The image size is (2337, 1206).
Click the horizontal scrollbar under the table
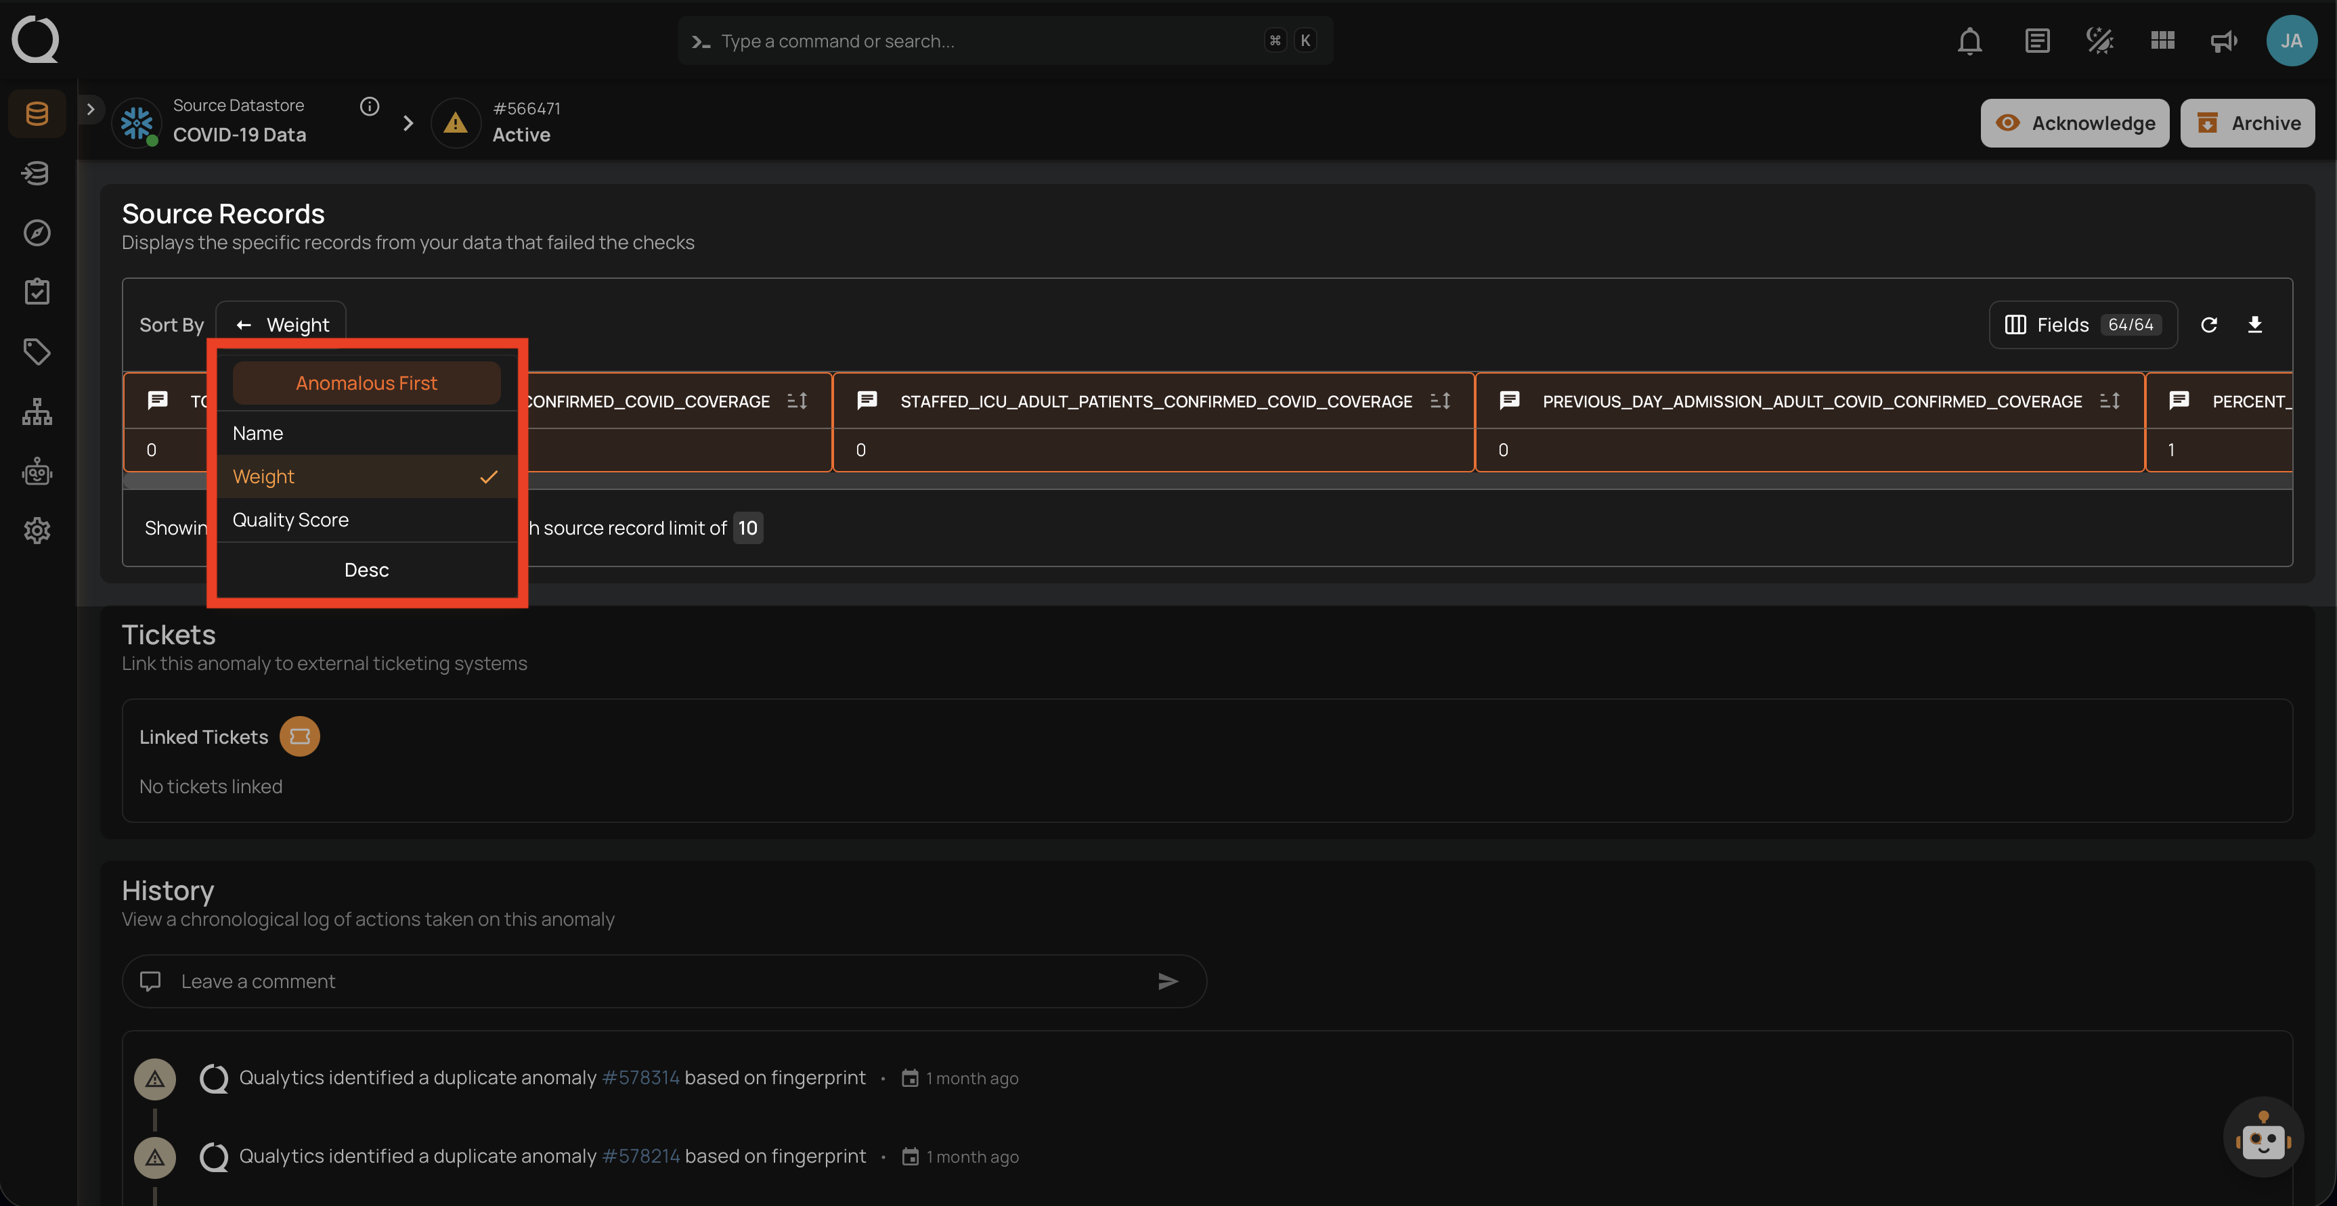point(1208,481)
